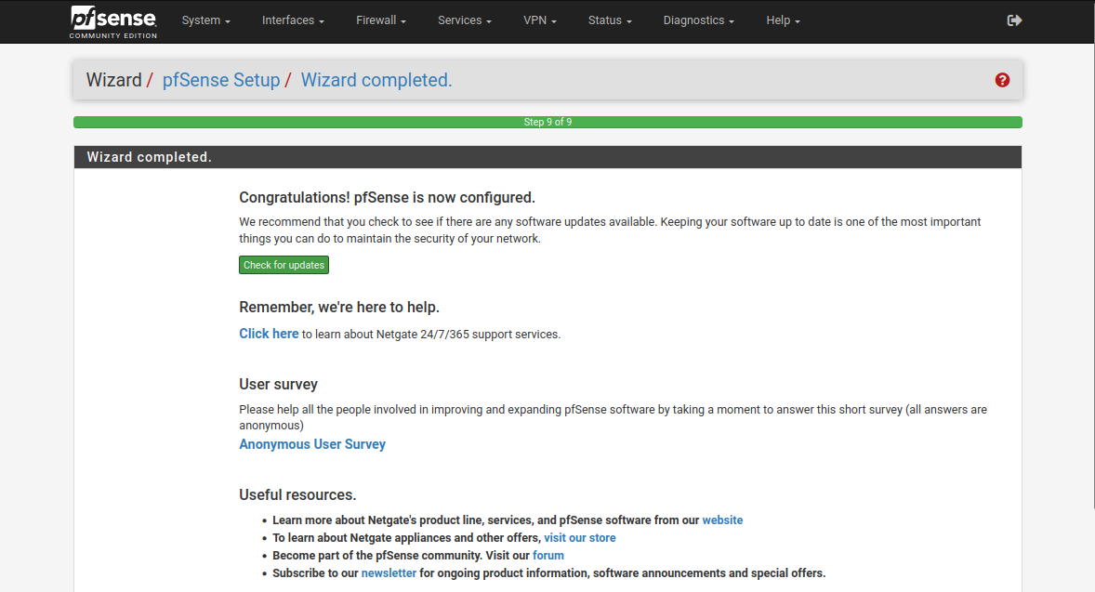
Task: Subscribe via the newsletter link
Action: coord(389,573)
